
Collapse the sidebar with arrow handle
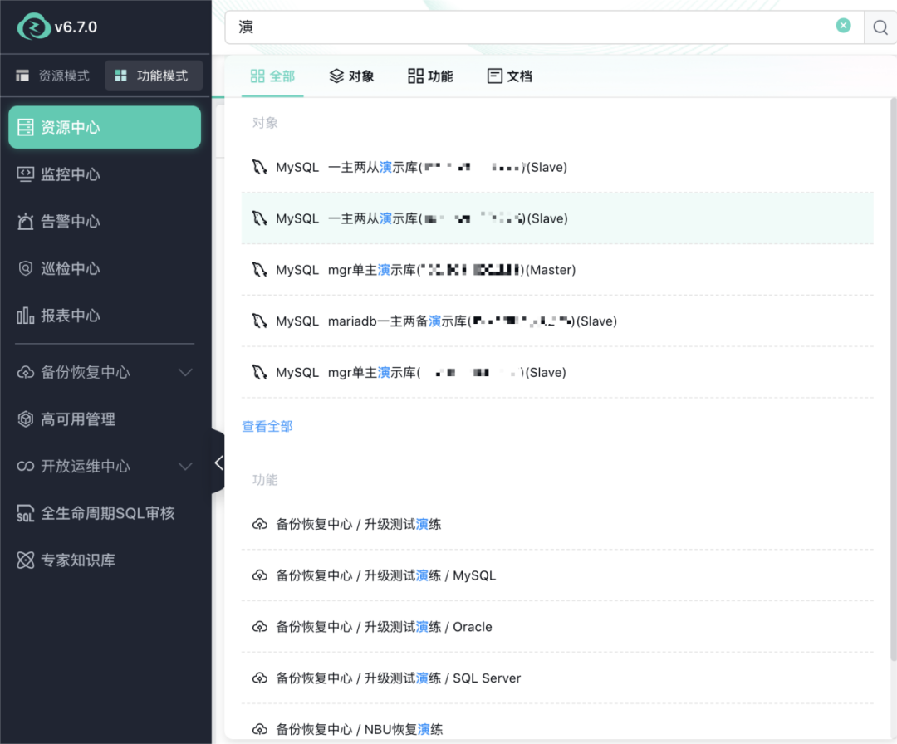click(x=218, y=463)
